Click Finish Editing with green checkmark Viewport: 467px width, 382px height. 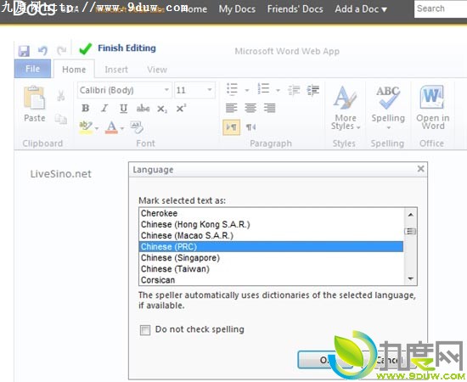click(118, 48)
